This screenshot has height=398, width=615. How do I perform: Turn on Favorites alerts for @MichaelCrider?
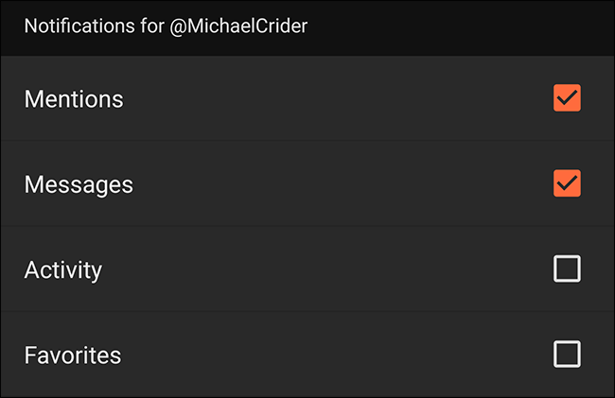(567, 355)
